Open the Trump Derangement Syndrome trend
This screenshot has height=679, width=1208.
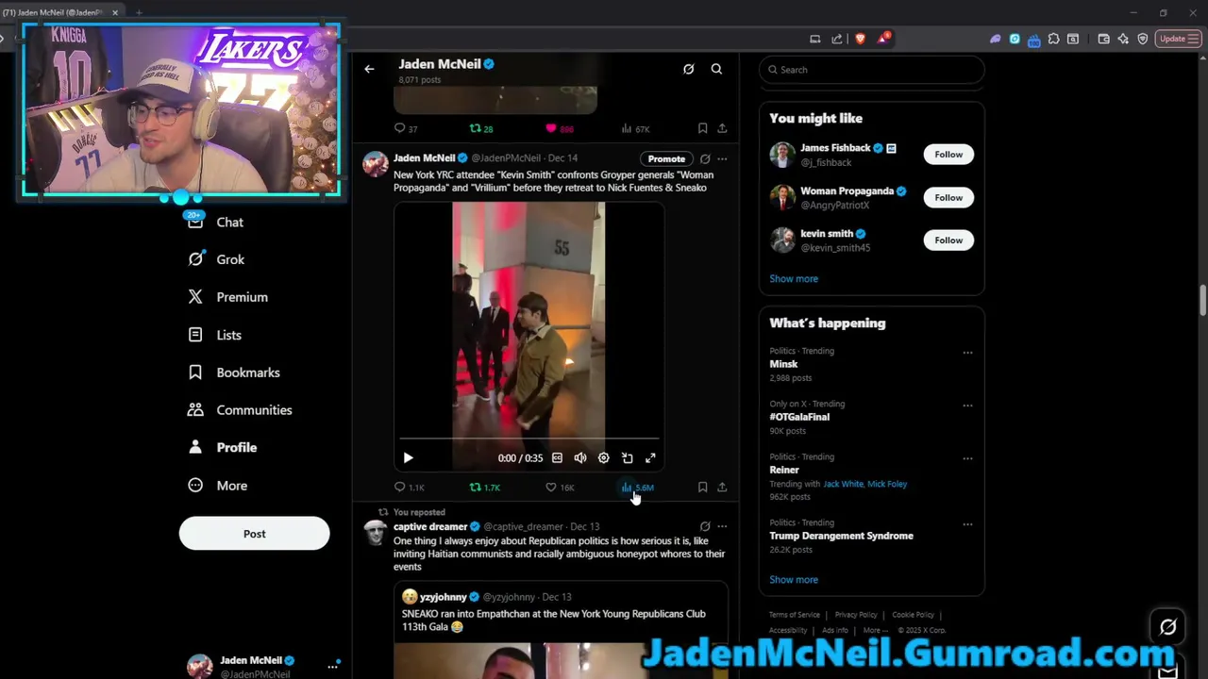pyautogui.click(x=841, y=536)
